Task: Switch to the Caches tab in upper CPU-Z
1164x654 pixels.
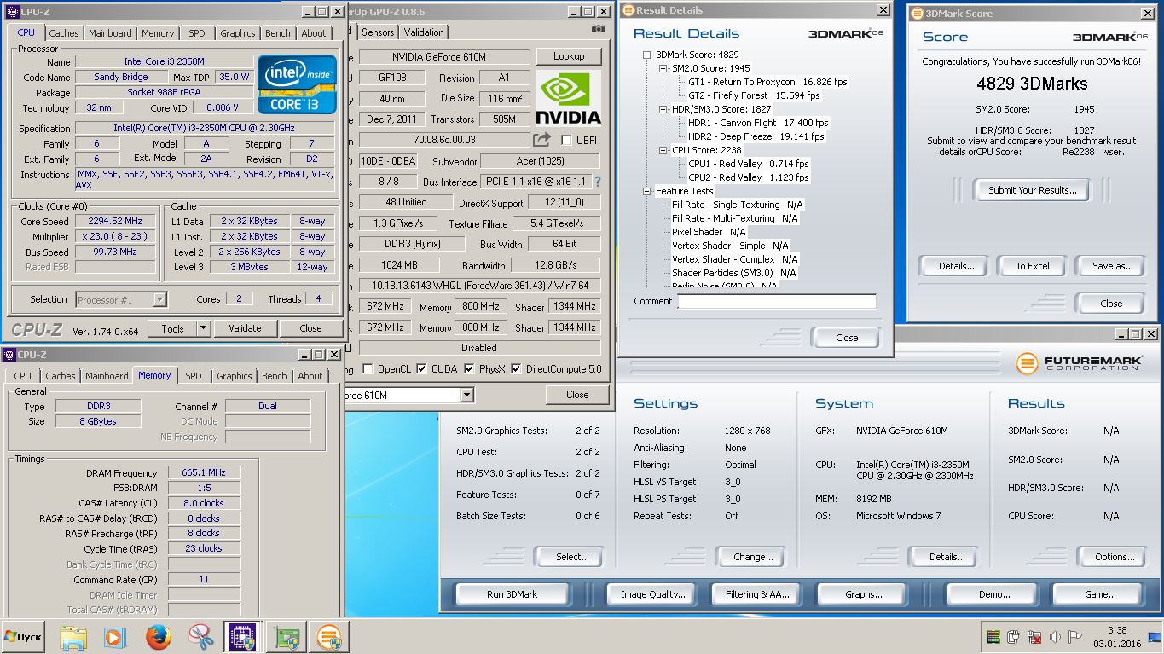Action: [64, 33]
